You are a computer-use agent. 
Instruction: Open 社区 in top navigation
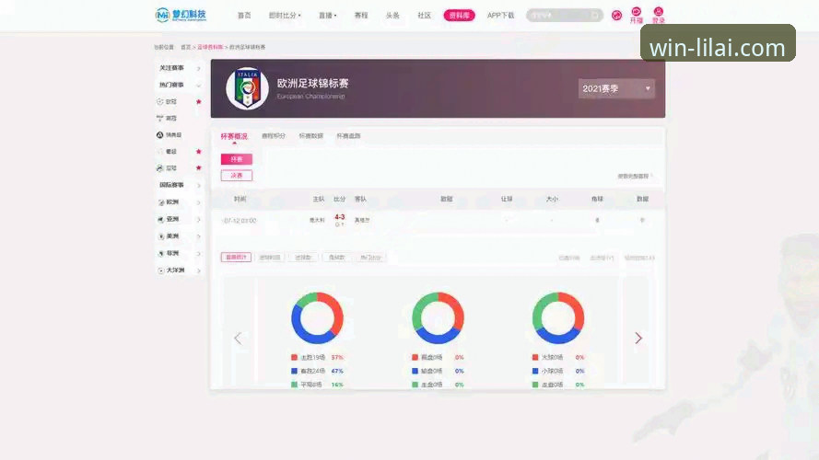click(424, 16)
